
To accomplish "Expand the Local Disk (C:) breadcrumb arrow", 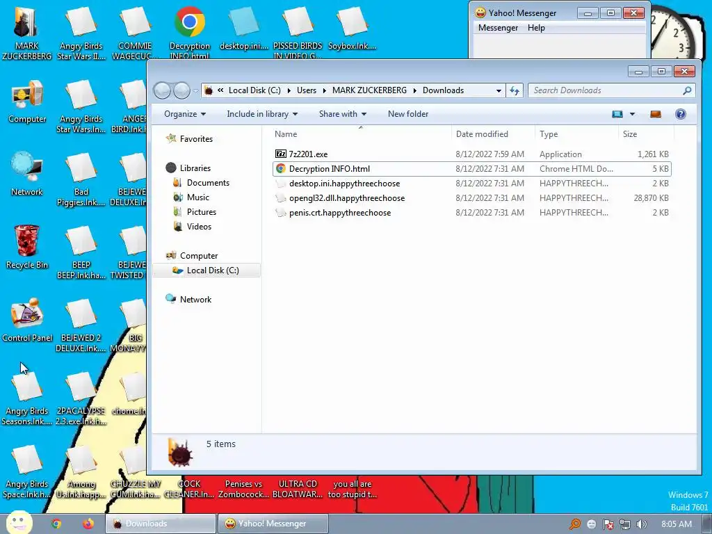I will coord(289,90).
